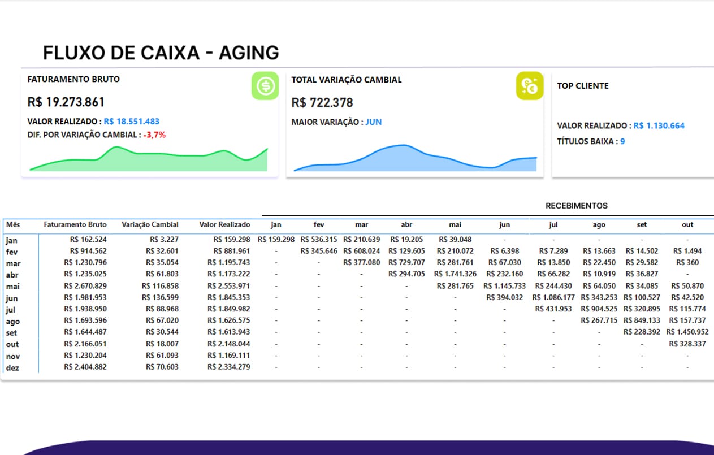714x455 pixels.
Task: Click the red -3,7% variation figure
Action: click(x=154, y=135)
